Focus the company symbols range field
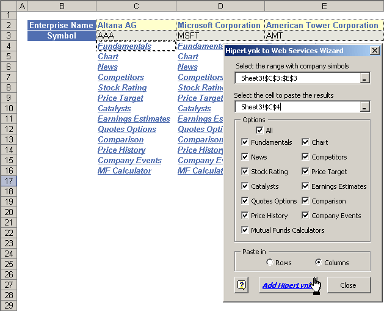 (297, 78)
